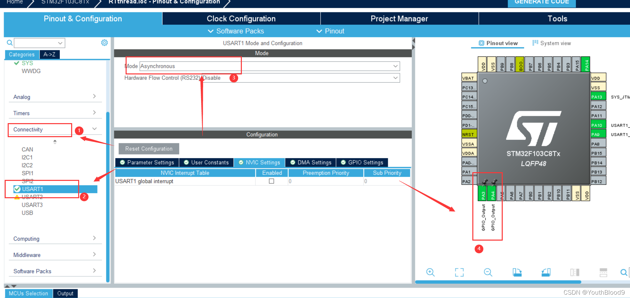
Task: Select USART3 in the Connectivity list
Action: [32, 205]
